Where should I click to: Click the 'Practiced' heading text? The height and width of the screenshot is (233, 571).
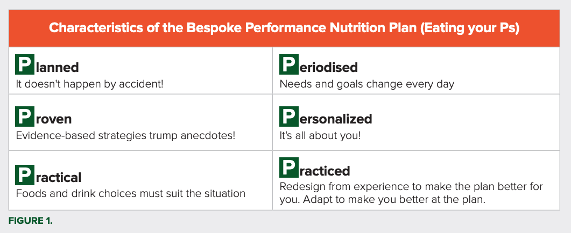(315, 168)
